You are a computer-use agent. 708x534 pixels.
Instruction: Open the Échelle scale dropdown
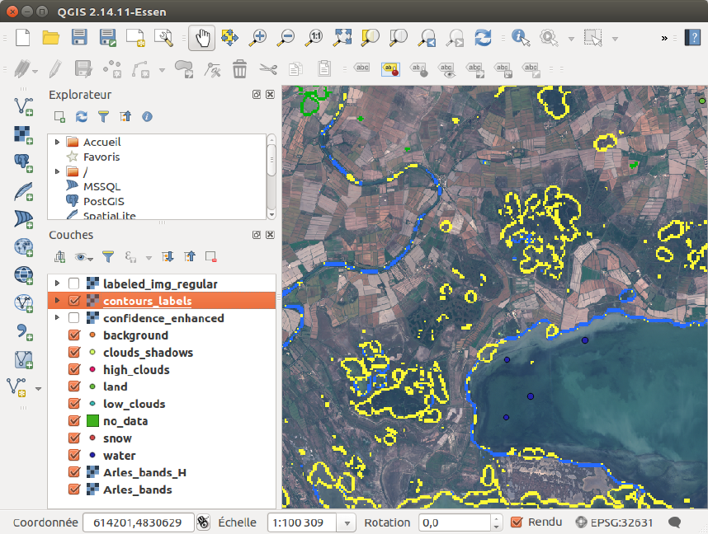click(347, 522)
